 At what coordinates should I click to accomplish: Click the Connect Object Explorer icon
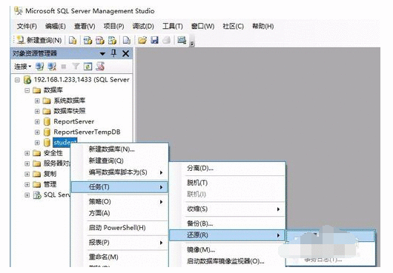tap(39, 67)
